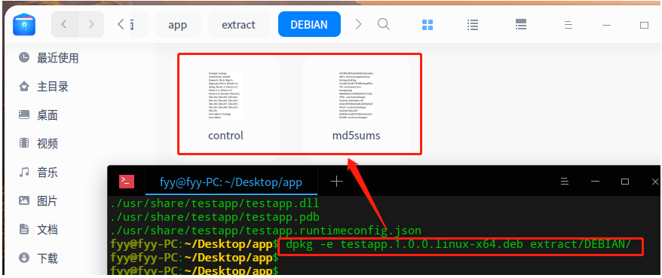The image size is (662, 278).
Task: Click the recent clock icon
Action: click(x=24, y=57)
